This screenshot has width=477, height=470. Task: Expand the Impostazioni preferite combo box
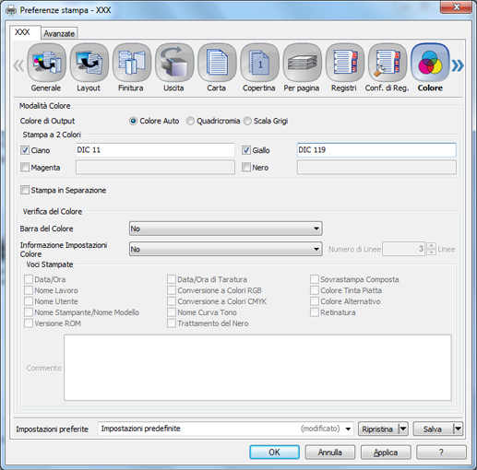(226, 429)
